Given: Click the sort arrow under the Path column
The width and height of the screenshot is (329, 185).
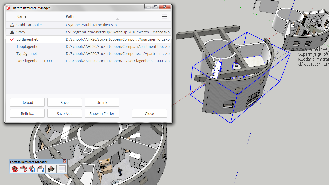Looking at the screenshot, I should click(117, 19).
